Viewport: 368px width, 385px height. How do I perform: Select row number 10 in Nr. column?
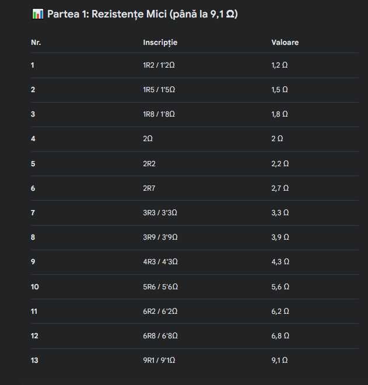tap(35, 287)
